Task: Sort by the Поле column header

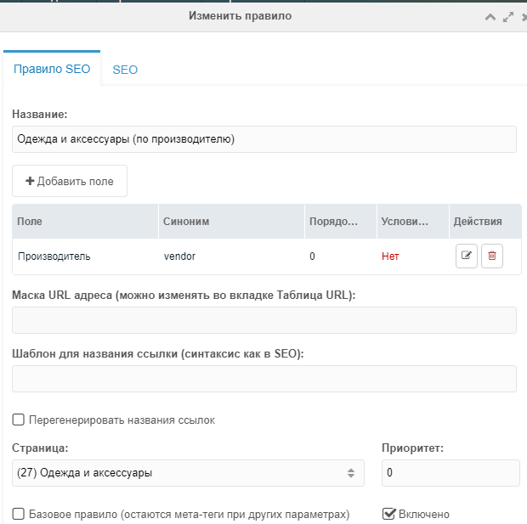Action: pos(85,222)
